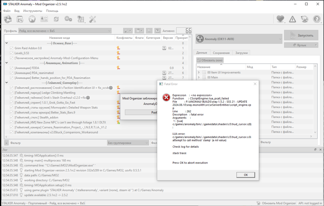Open the Инструменты menu
Viewport: 324px width, 206px height.
(x=33, y=11)
